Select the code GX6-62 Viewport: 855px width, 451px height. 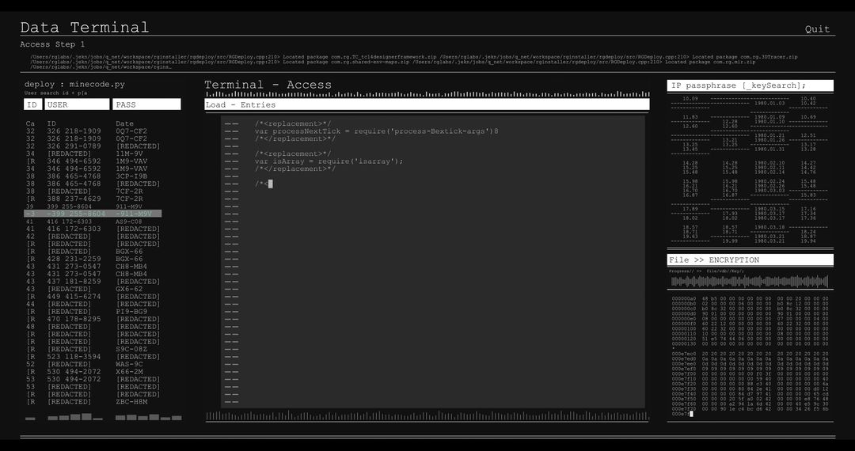coord(129,290)
